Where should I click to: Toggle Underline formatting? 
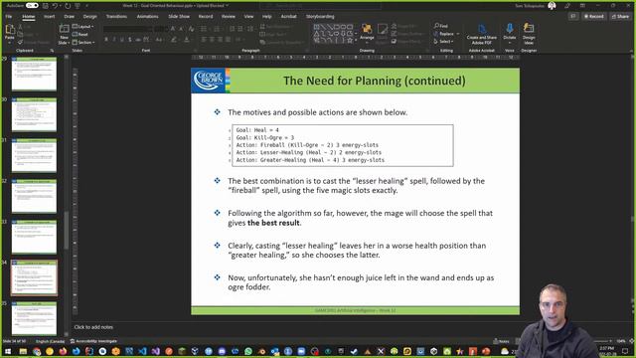click(121, 40)
